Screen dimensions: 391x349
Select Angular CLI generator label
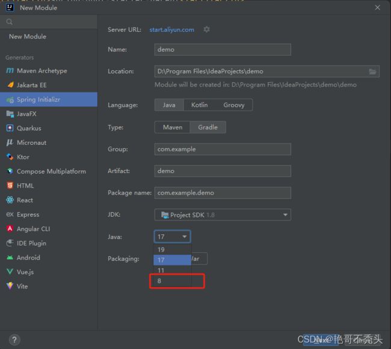click(34, 229)
